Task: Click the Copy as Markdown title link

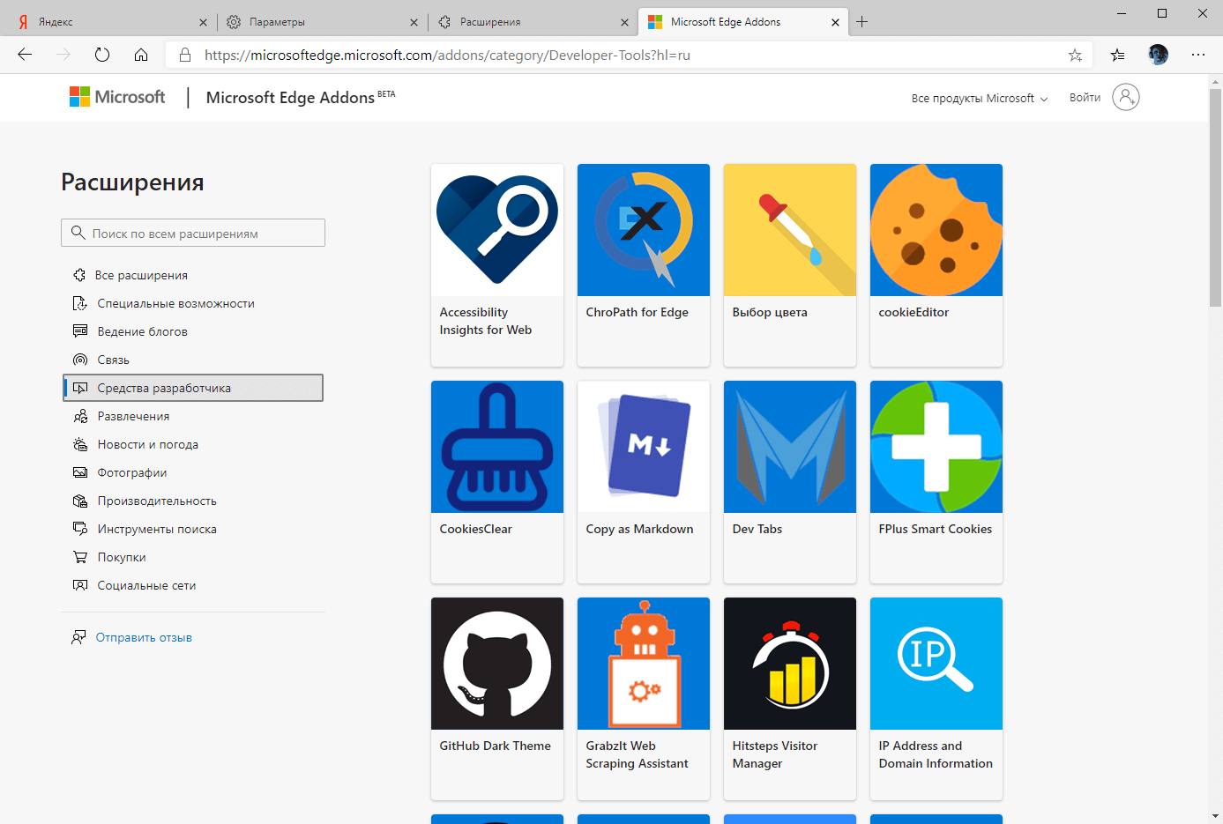Action: pos(639,529)
